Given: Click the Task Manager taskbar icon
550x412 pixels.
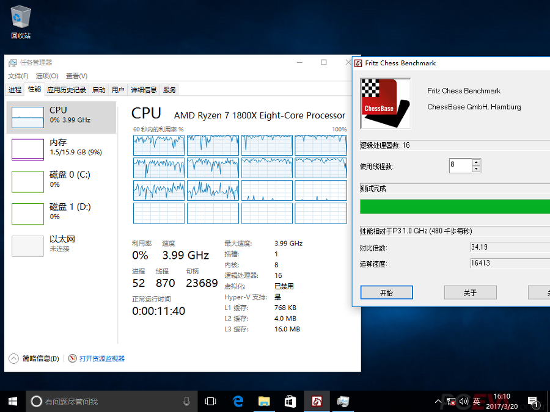Looking at the screenshot, I should (x=343, y=401).
